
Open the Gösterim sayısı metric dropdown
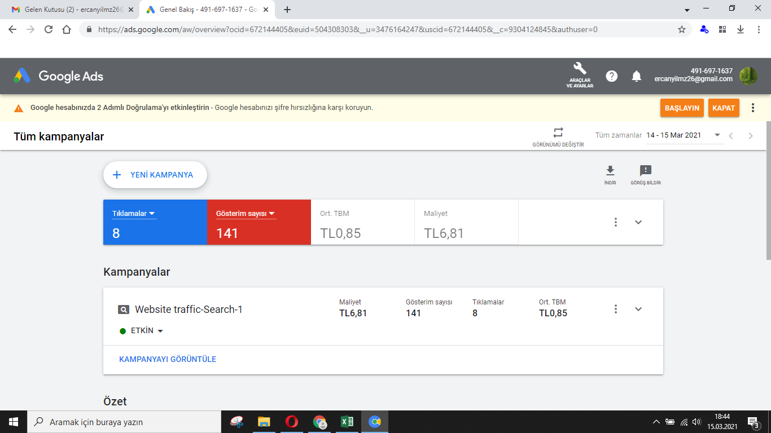[x=246, y=214]
